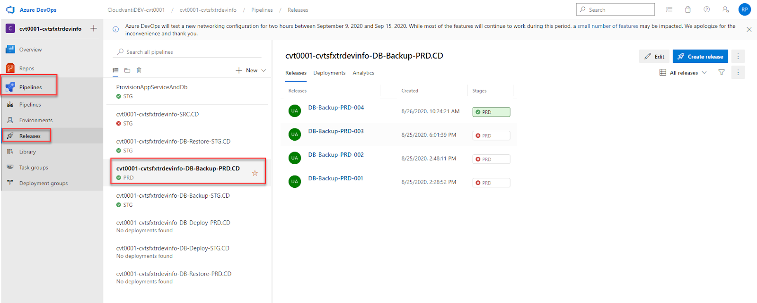Click the RP profile avatar
Image resolution: width=757 pixels, height=303 pixels.
point(745,9)
